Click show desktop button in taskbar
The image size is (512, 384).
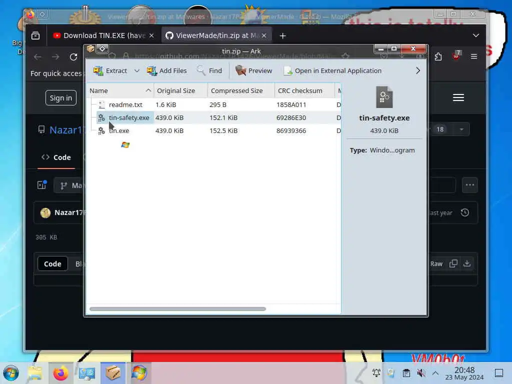(499, 373)
